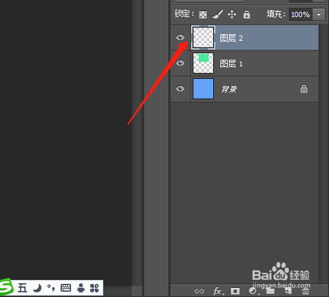Lock image pixels brush icon
This screenshot has height=297, width=329.
pyautogui.click(x=218, y=14)
